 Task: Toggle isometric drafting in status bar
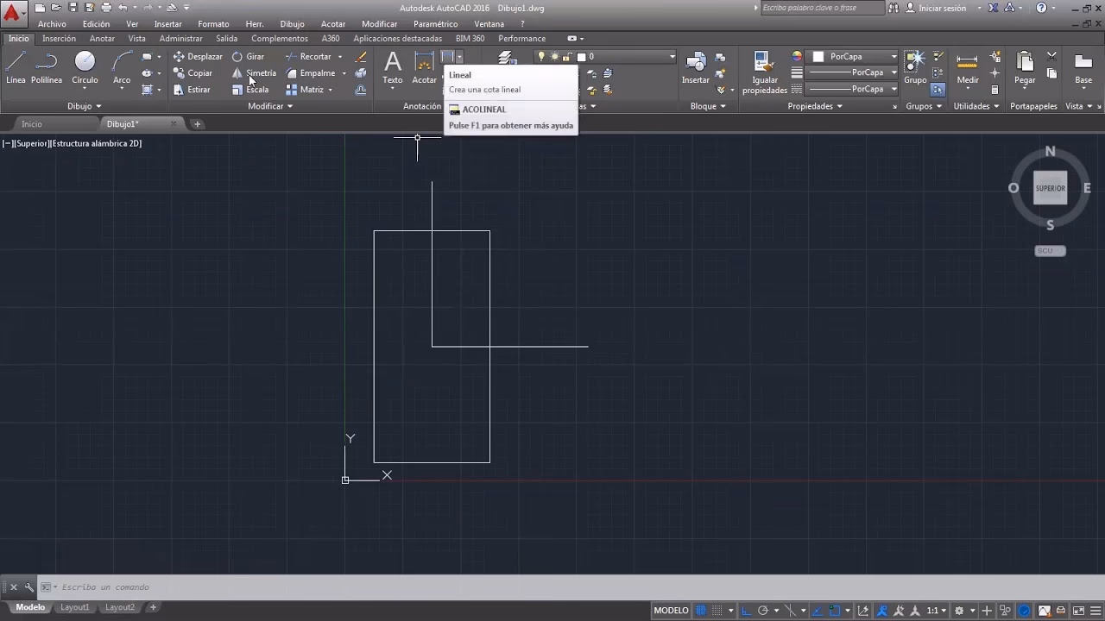(x=790, y=611)
